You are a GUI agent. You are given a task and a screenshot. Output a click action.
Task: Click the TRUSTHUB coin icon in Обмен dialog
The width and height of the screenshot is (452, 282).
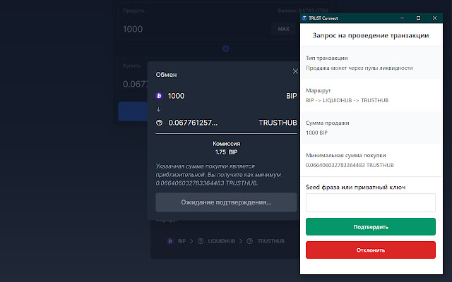point(159,123)
